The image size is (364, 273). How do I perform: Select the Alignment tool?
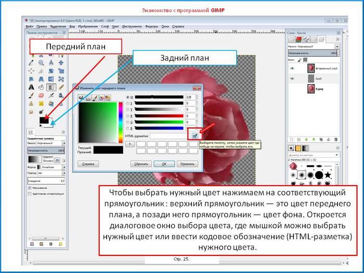(31, 71)
